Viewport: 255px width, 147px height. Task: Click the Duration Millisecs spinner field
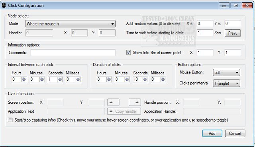(159, 79)
